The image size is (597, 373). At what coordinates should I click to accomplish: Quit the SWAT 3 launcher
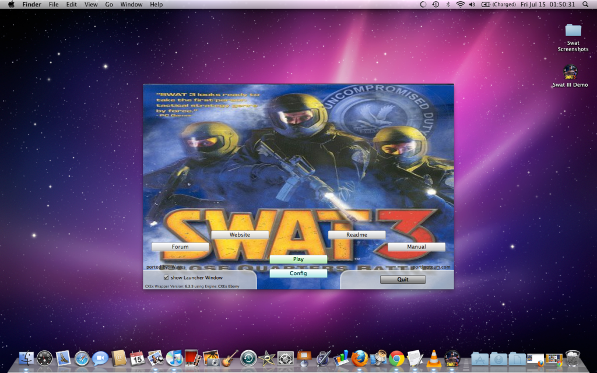[403, 279]
